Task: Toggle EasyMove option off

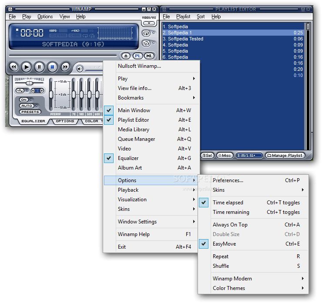Action: click(x=253, y=244)
